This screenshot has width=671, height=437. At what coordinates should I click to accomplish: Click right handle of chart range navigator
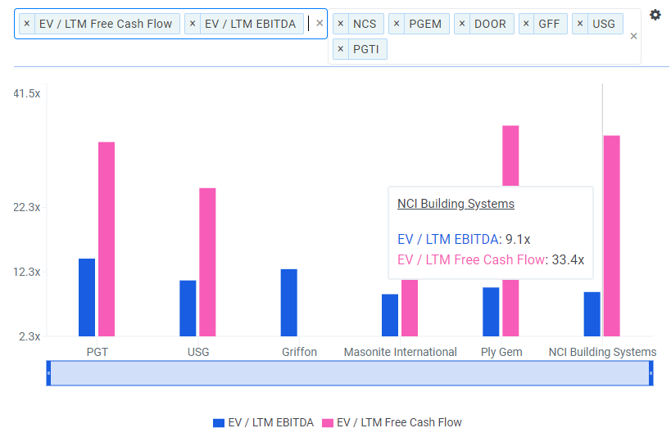(x=651, y=373)
